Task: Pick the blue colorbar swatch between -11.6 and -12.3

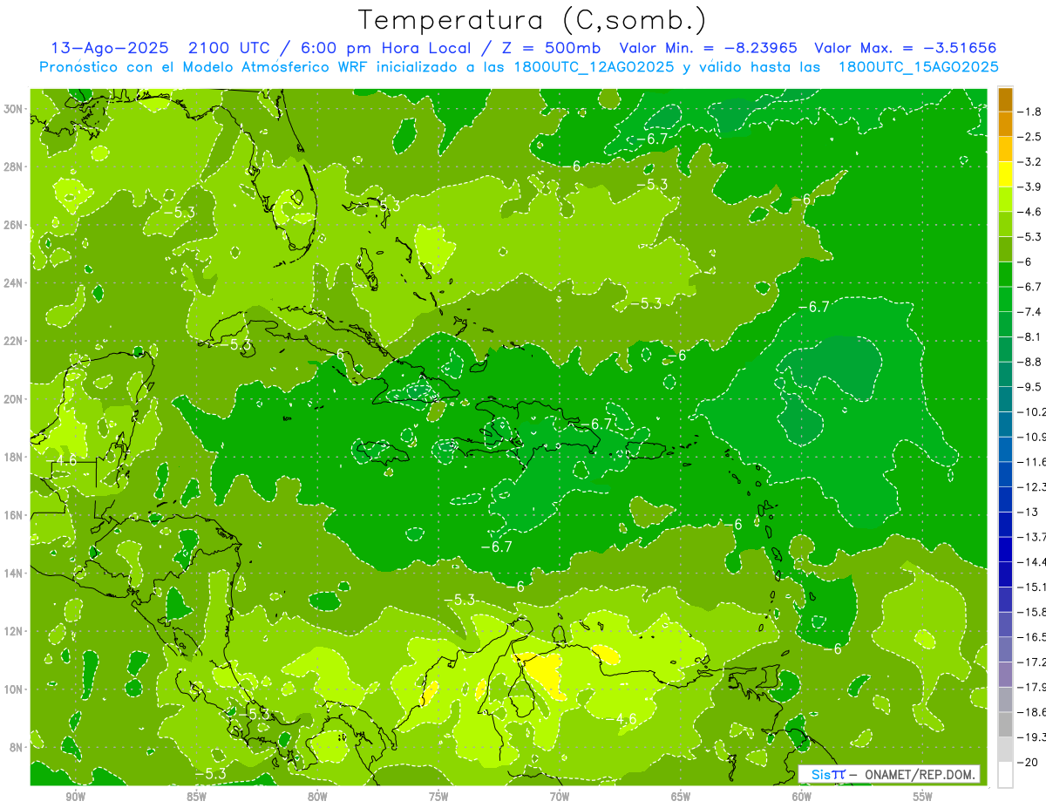Action: pyautogui.click(x=1006, y=473)
